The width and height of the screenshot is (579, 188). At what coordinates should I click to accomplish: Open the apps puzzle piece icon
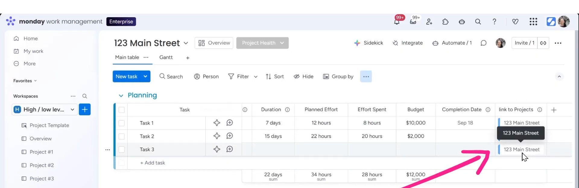(x=445, y=22)
